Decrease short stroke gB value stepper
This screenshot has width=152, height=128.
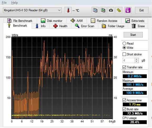coord(137,61)
